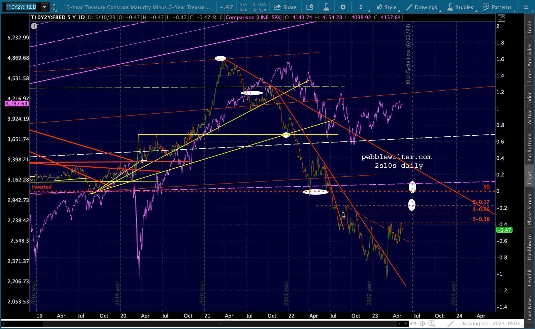535x329 pixels.
Task: Open the quote details info icon
Action: (310, 7)
